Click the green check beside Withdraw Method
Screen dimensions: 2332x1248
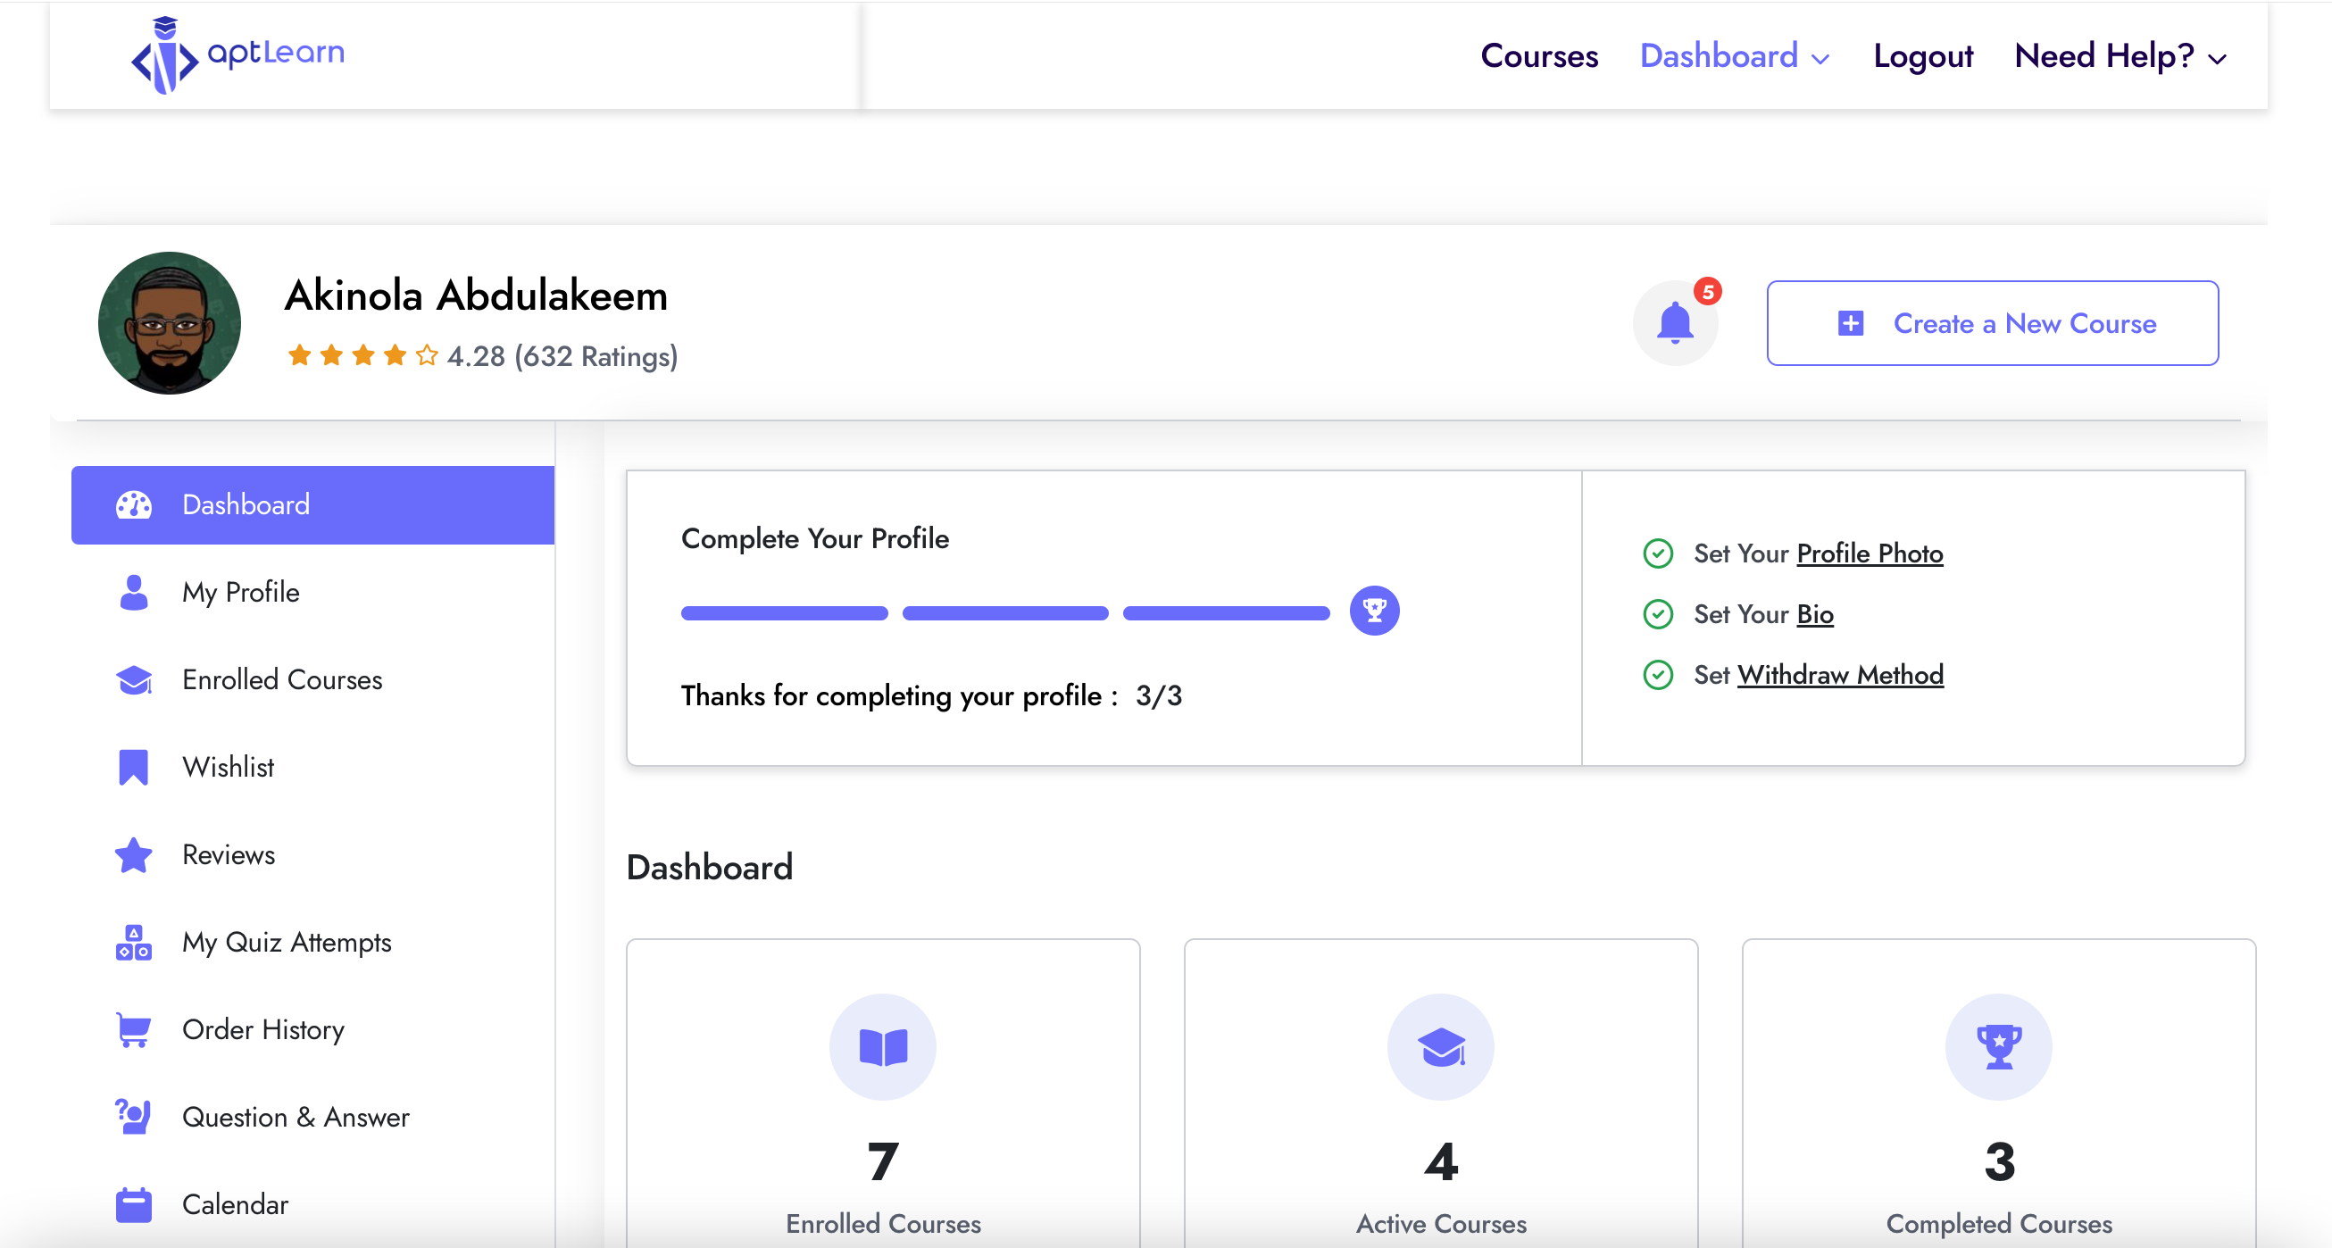pos(1658,674)
